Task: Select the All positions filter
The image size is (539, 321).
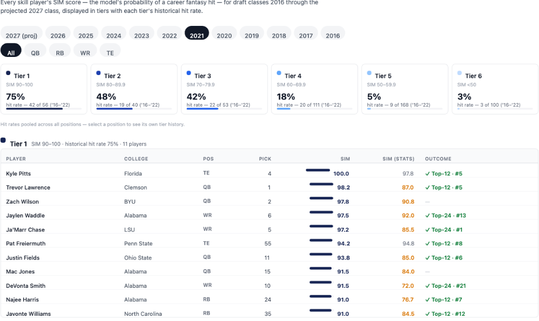Action: point(11,51)
